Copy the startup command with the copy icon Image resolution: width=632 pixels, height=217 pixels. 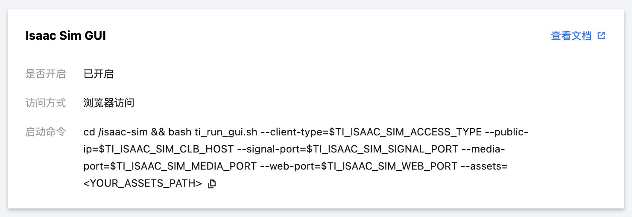[x=212, y=184]
